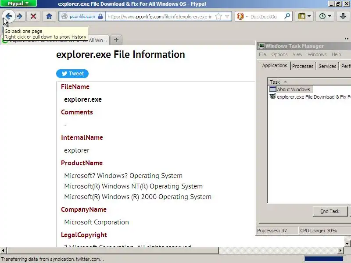The height and width of the screenshot is (263, 351).
Task: Open the Mypal application menu button
Action: point(18,4)
